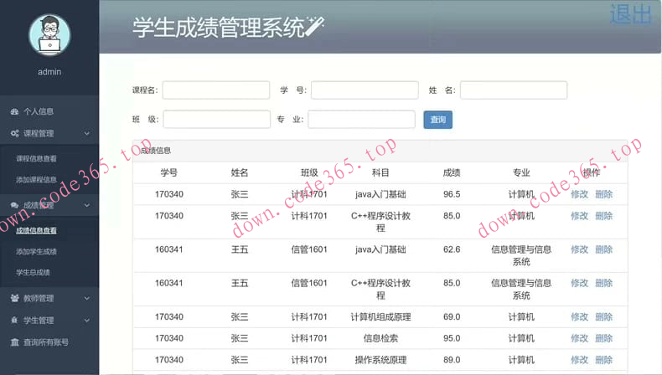Image resolution: width=662 pixels, height=375 pixels.
Task: Collapse the 课程管理 menu chevron
Action: (86, 133)
